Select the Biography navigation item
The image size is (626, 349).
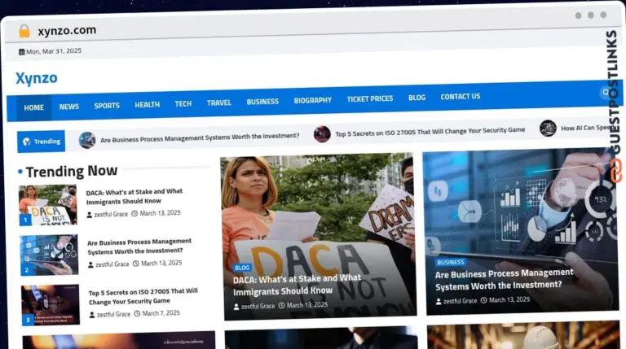[x=312, y=101]
